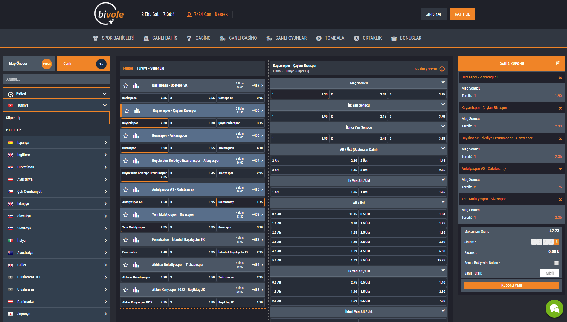Open the live chat bubble

[x=554, y=309]
